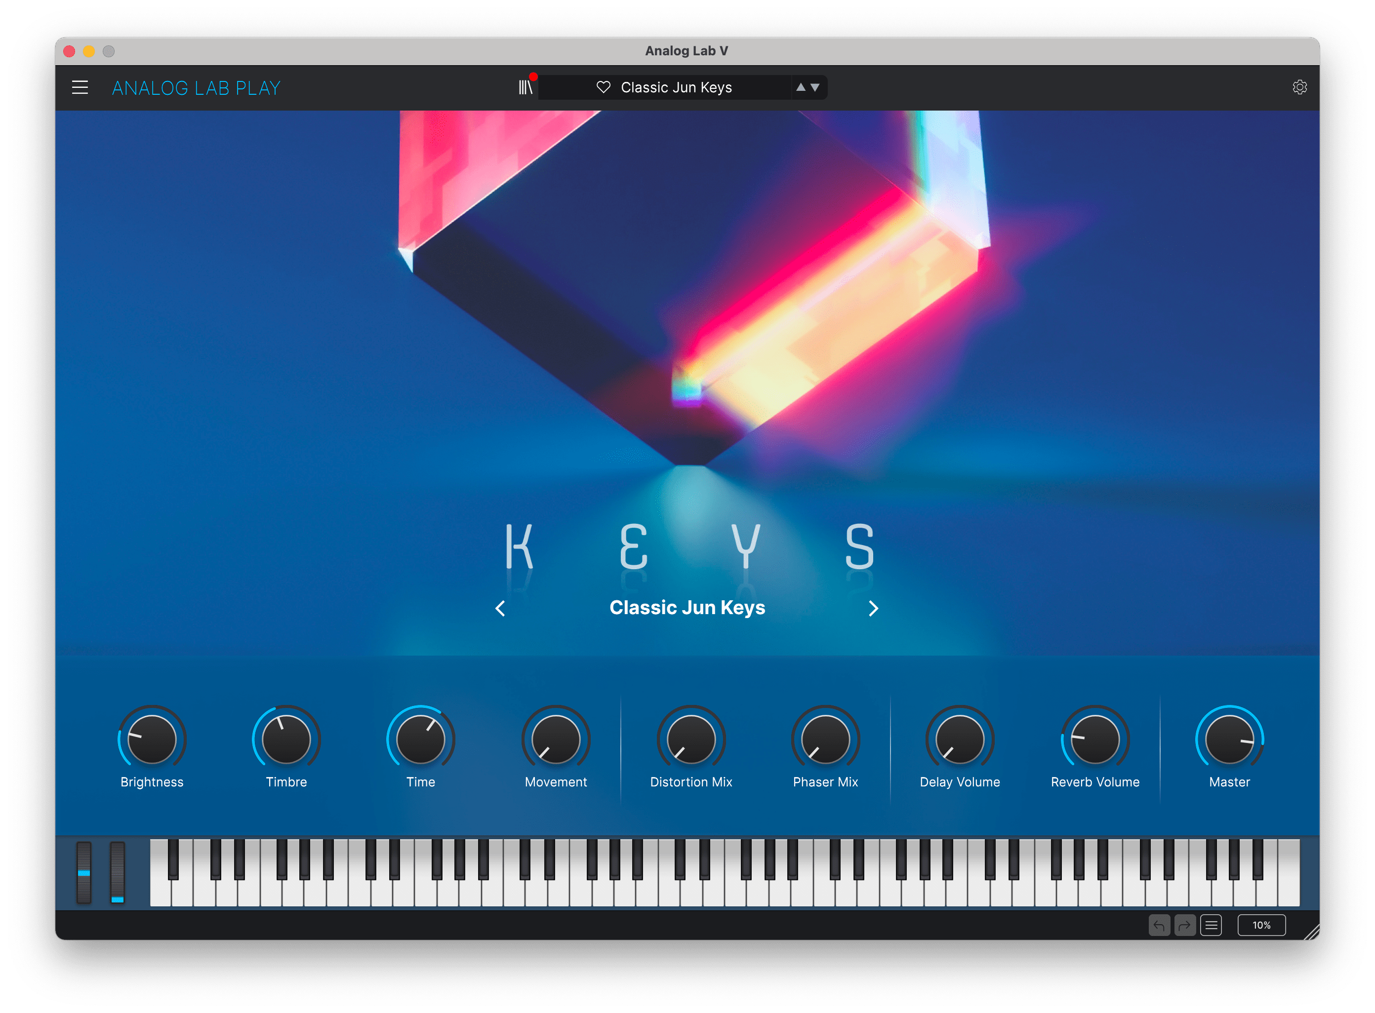Select next preset with down arrow
Viewport: 1375px width, 1013px height.
(815, 88)
